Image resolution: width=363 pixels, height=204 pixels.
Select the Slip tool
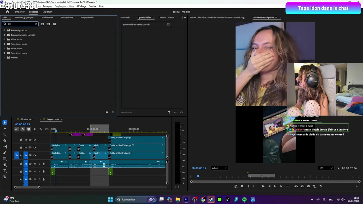coord(5,146)
